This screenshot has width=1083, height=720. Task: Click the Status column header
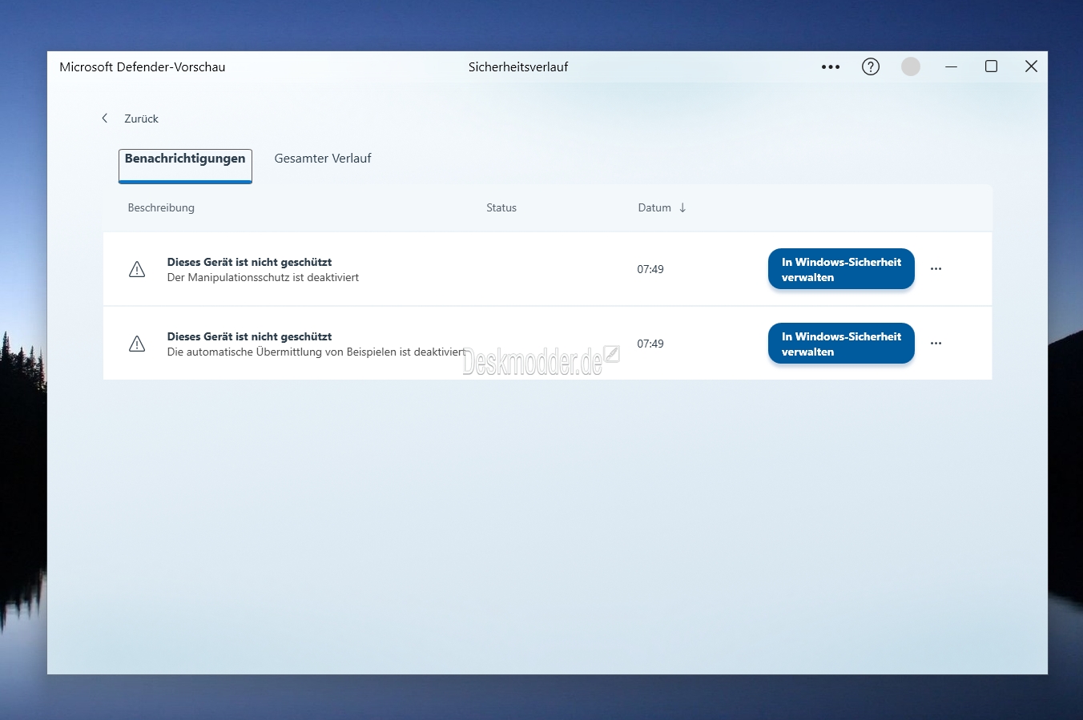[x=501, y=207]
